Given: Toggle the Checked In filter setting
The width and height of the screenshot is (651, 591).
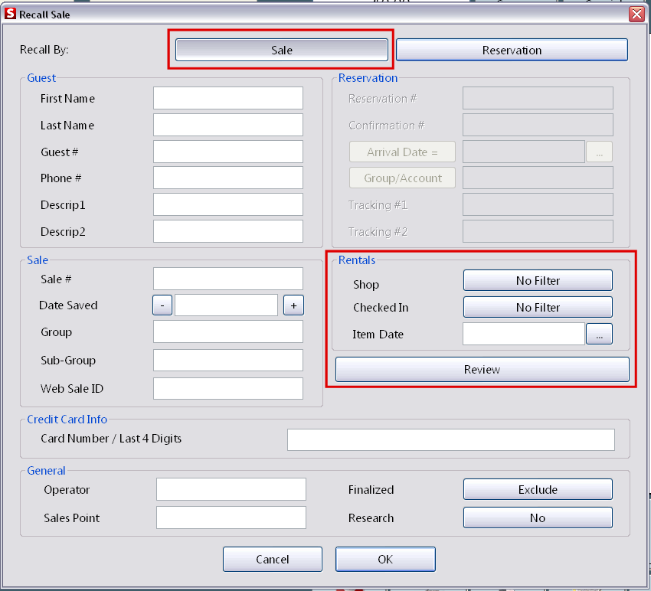Looking at the screenshot, I should pyautogui.click(x=537, y=307).
